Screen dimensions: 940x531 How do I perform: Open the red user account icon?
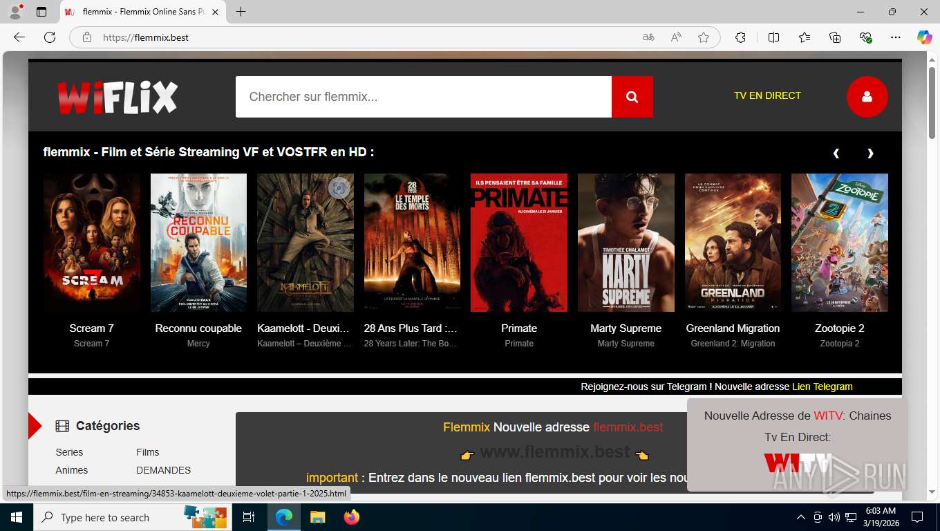coord(867,97)
